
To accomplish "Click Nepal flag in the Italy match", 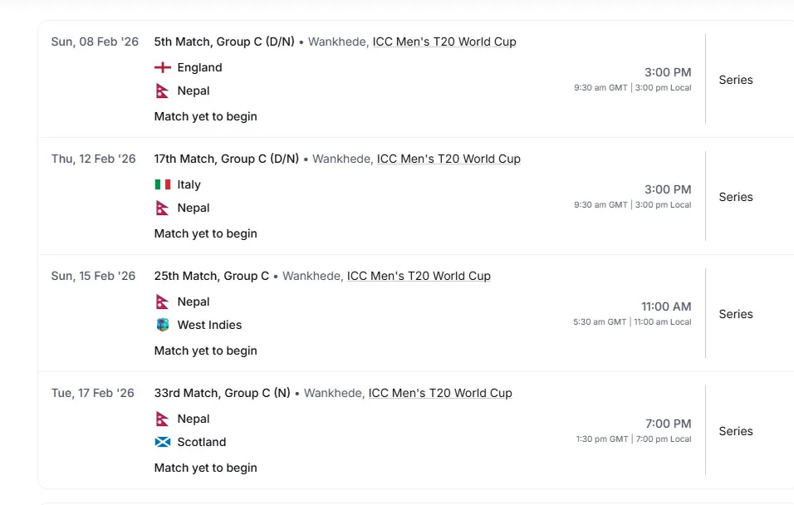I will (x=162, y=208).
